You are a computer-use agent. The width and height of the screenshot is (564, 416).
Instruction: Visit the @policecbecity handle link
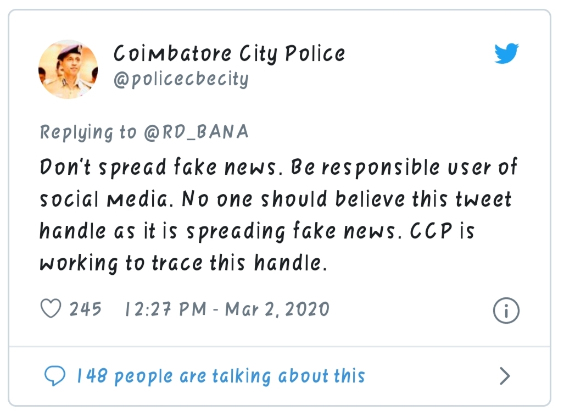181,80
